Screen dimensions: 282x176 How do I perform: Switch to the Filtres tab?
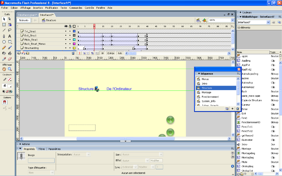point(42,149)
